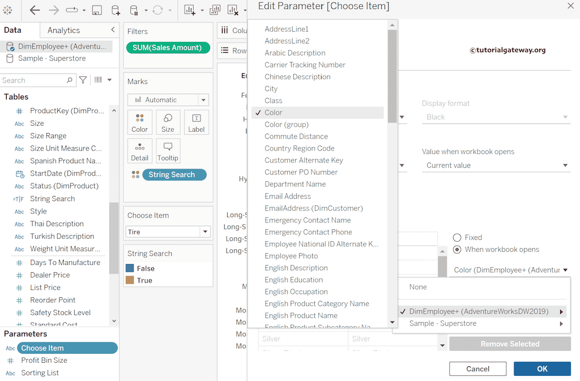The height and width of the screenshot is (381, 580).
Task: Close the Edit Parameter dialog
Action: click(570, 6)
